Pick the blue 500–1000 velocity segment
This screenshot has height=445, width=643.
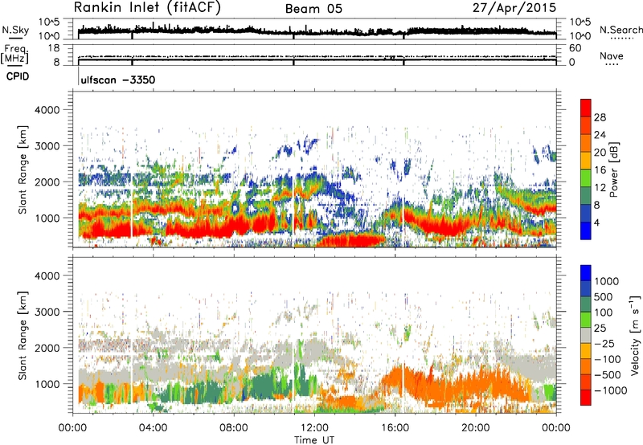tap(586, 289)
